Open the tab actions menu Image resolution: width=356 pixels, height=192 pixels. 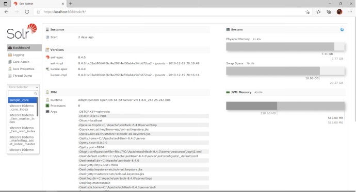coord(6,4)
